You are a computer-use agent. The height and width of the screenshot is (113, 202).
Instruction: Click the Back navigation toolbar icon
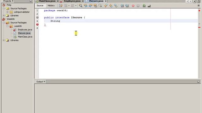coord(66,6)
